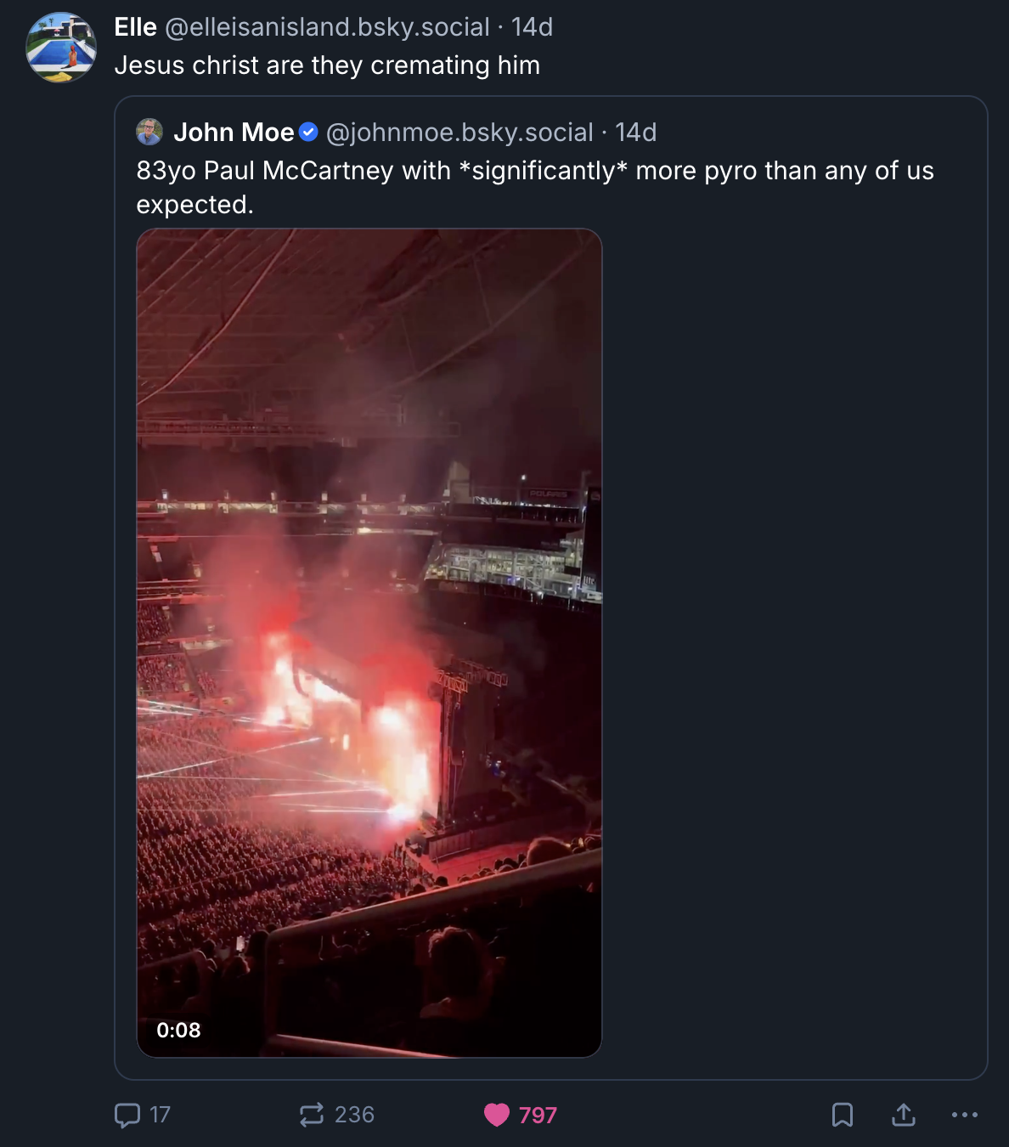Play the Paul McCartney concert video
Viewport: 1009px width, 1147px height.
point(369,642)
